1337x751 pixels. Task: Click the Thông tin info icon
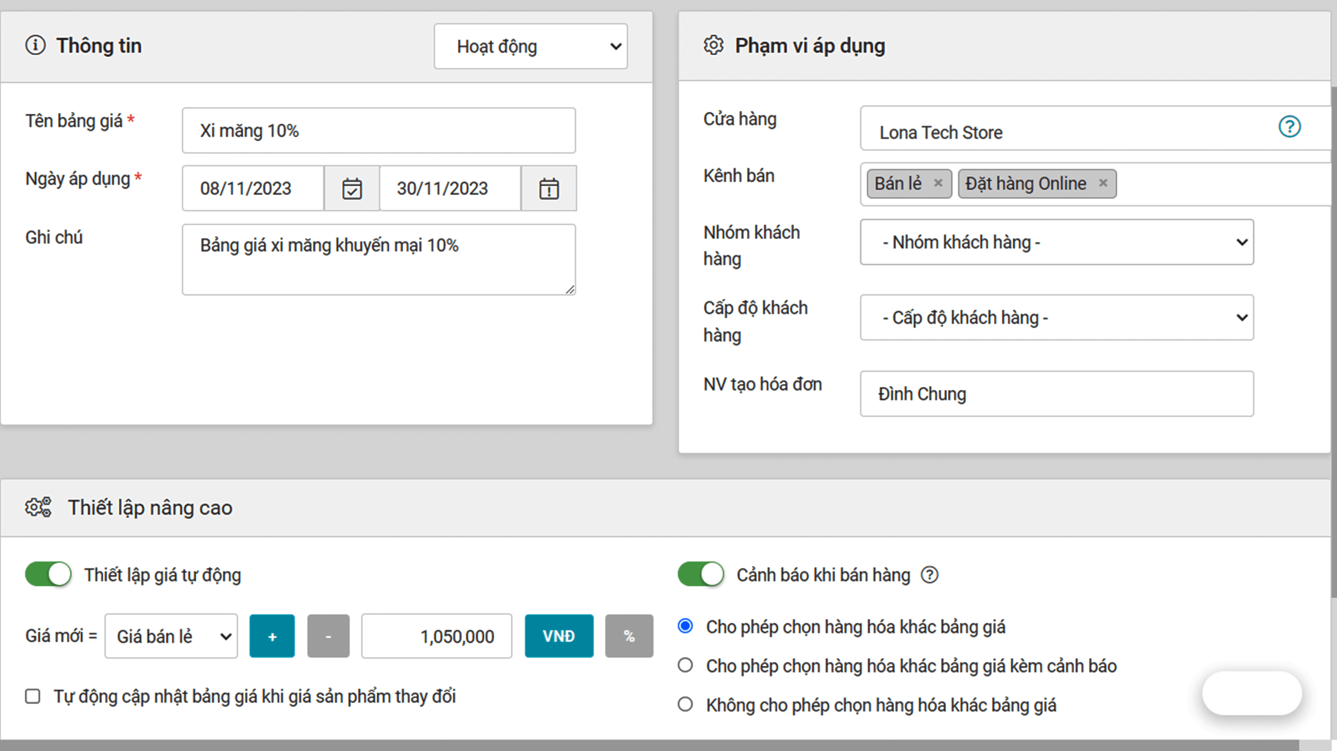coord(35,45)
